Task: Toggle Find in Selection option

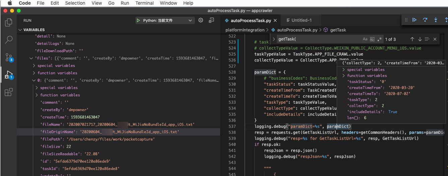Action: [x=427, y=39]
